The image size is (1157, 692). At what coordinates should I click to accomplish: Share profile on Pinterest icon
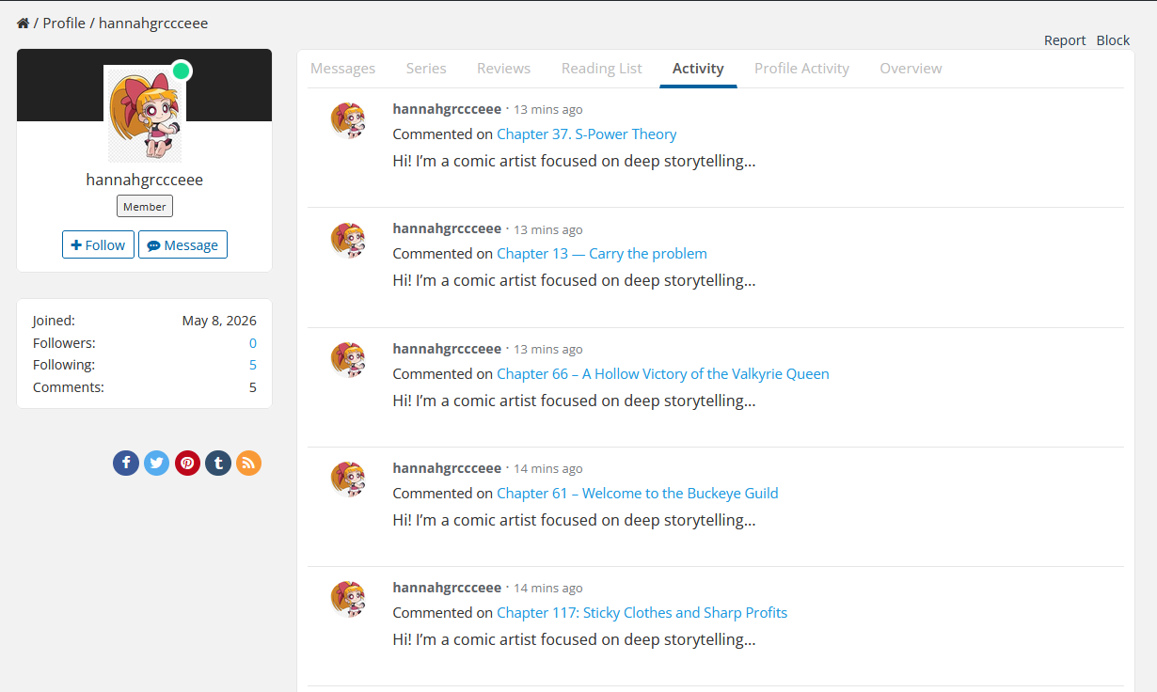coord(188,463)
